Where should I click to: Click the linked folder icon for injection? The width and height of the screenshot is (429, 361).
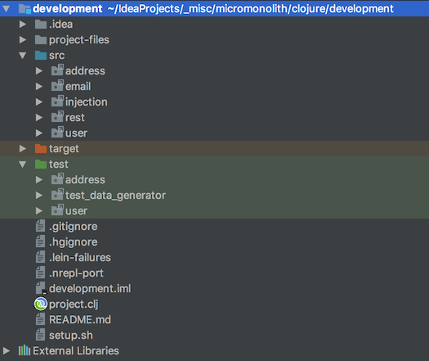pos(57,102)
